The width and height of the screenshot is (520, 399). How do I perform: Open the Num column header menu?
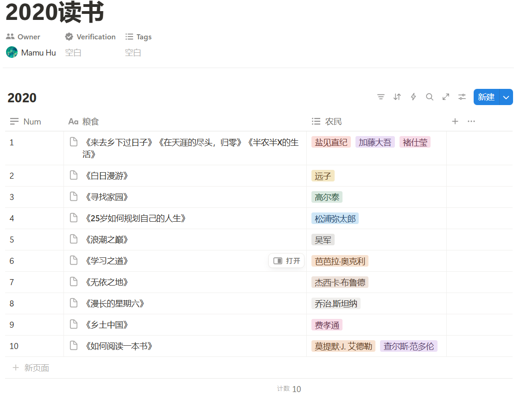tap(25, 121)
